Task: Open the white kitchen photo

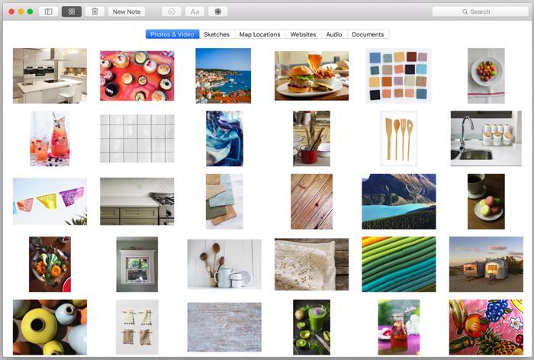Action: coord(50,76)
